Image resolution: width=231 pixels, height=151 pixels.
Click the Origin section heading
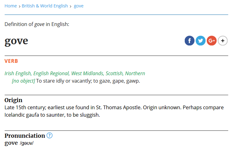click(x=13, y=100)
